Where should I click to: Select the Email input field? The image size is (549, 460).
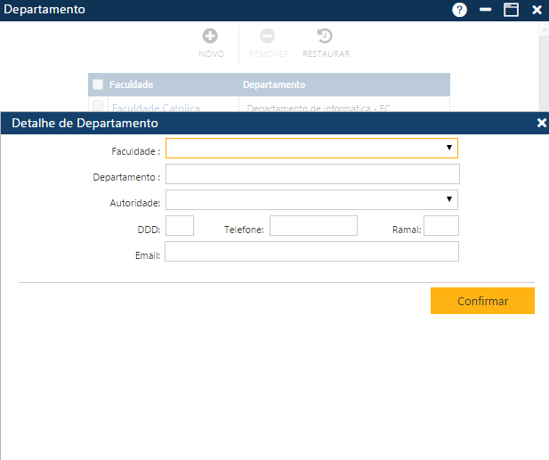tap(311, 252)
